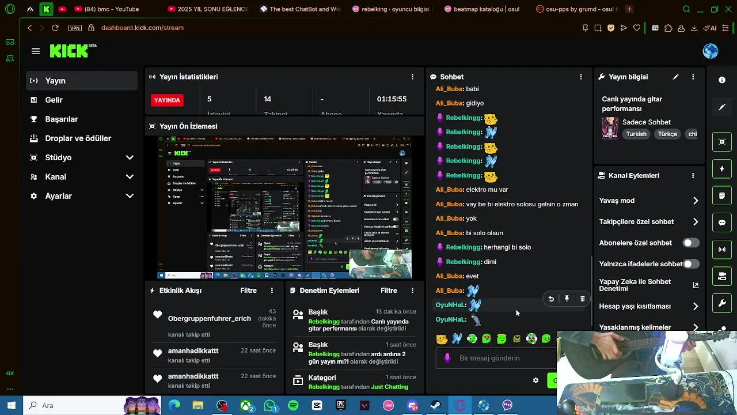737x415 pixels.
Task: Open Spotify from the taskbar
Action: pyautogui.click(x=293, y=406)
